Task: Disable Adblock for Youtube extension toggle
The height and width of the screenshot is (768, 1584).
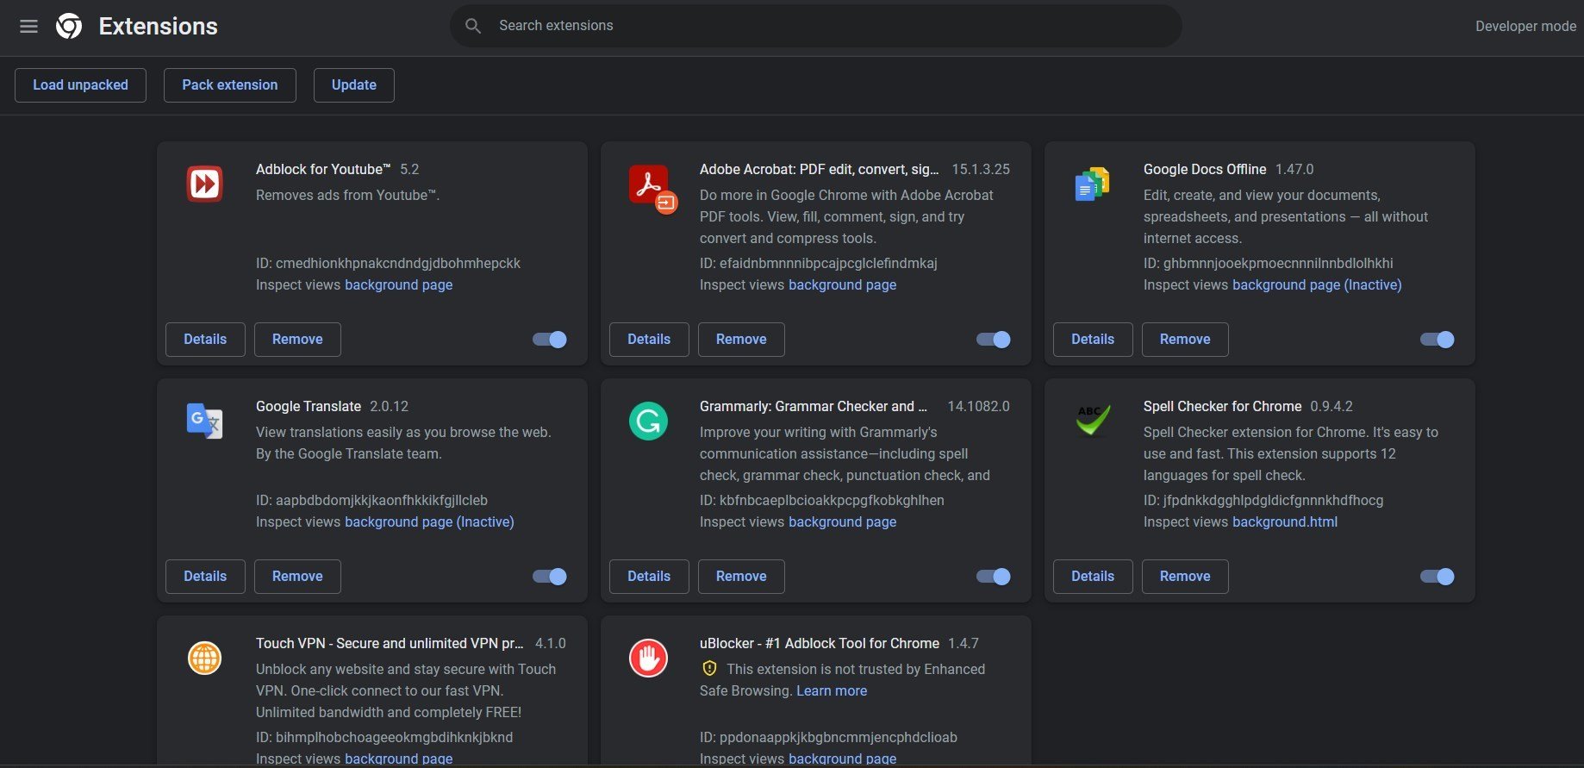Action: 550,340
